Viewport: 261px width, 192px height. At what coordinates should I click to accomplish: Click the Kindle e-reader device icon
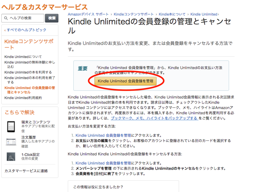click(x=11, y=127)
